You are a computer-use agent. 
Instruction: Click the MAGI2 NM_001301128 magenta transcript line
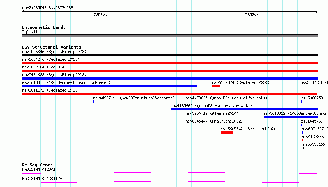coord(170,182)
